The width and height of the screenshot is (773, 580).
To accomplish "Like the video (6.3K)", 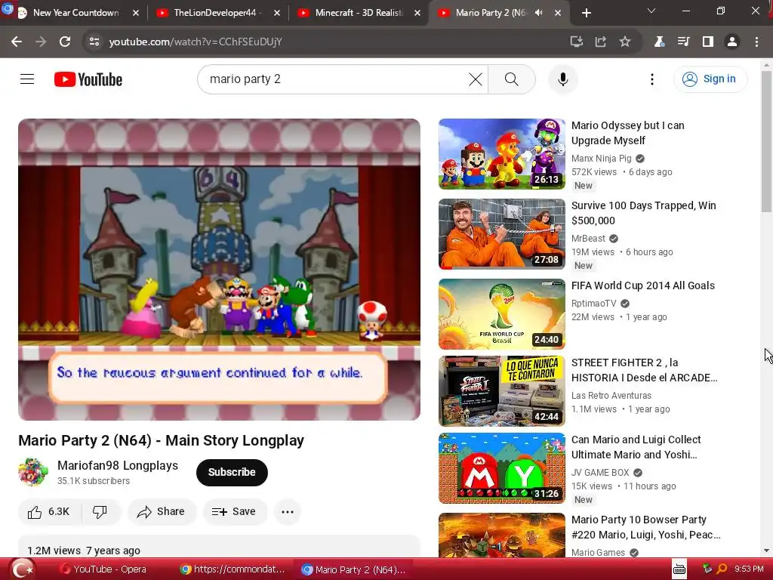I will (x=49, y=511).
